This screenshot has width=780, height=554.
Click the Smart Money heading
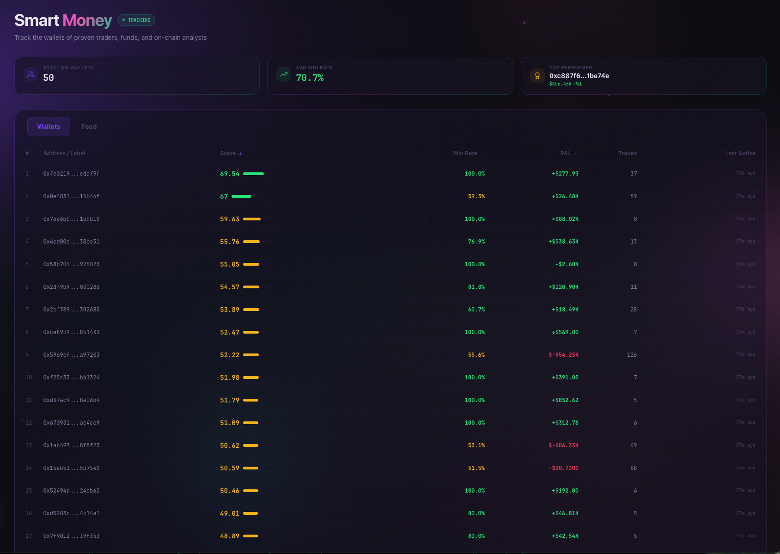(63, 20)
